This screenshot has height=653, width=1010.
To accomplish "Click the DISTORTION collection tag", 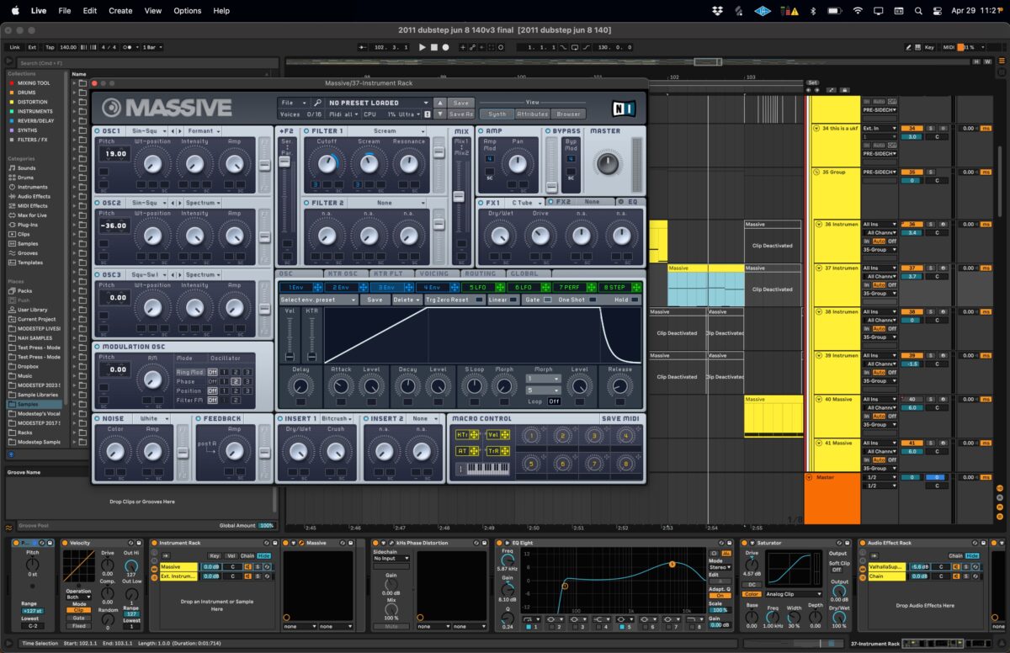I will coord(33,102).
